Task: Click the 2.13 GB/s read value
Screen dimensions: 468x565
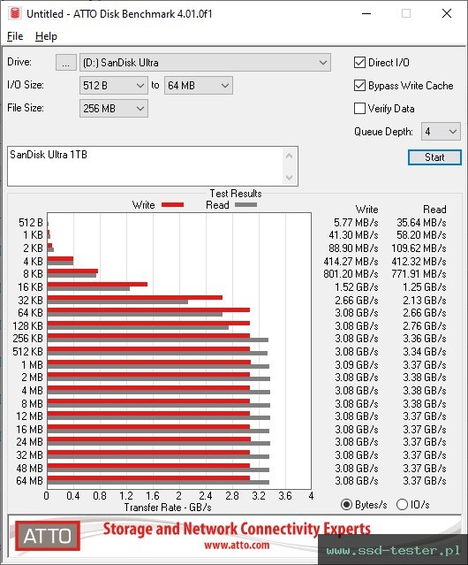Action: coord(425,300)
